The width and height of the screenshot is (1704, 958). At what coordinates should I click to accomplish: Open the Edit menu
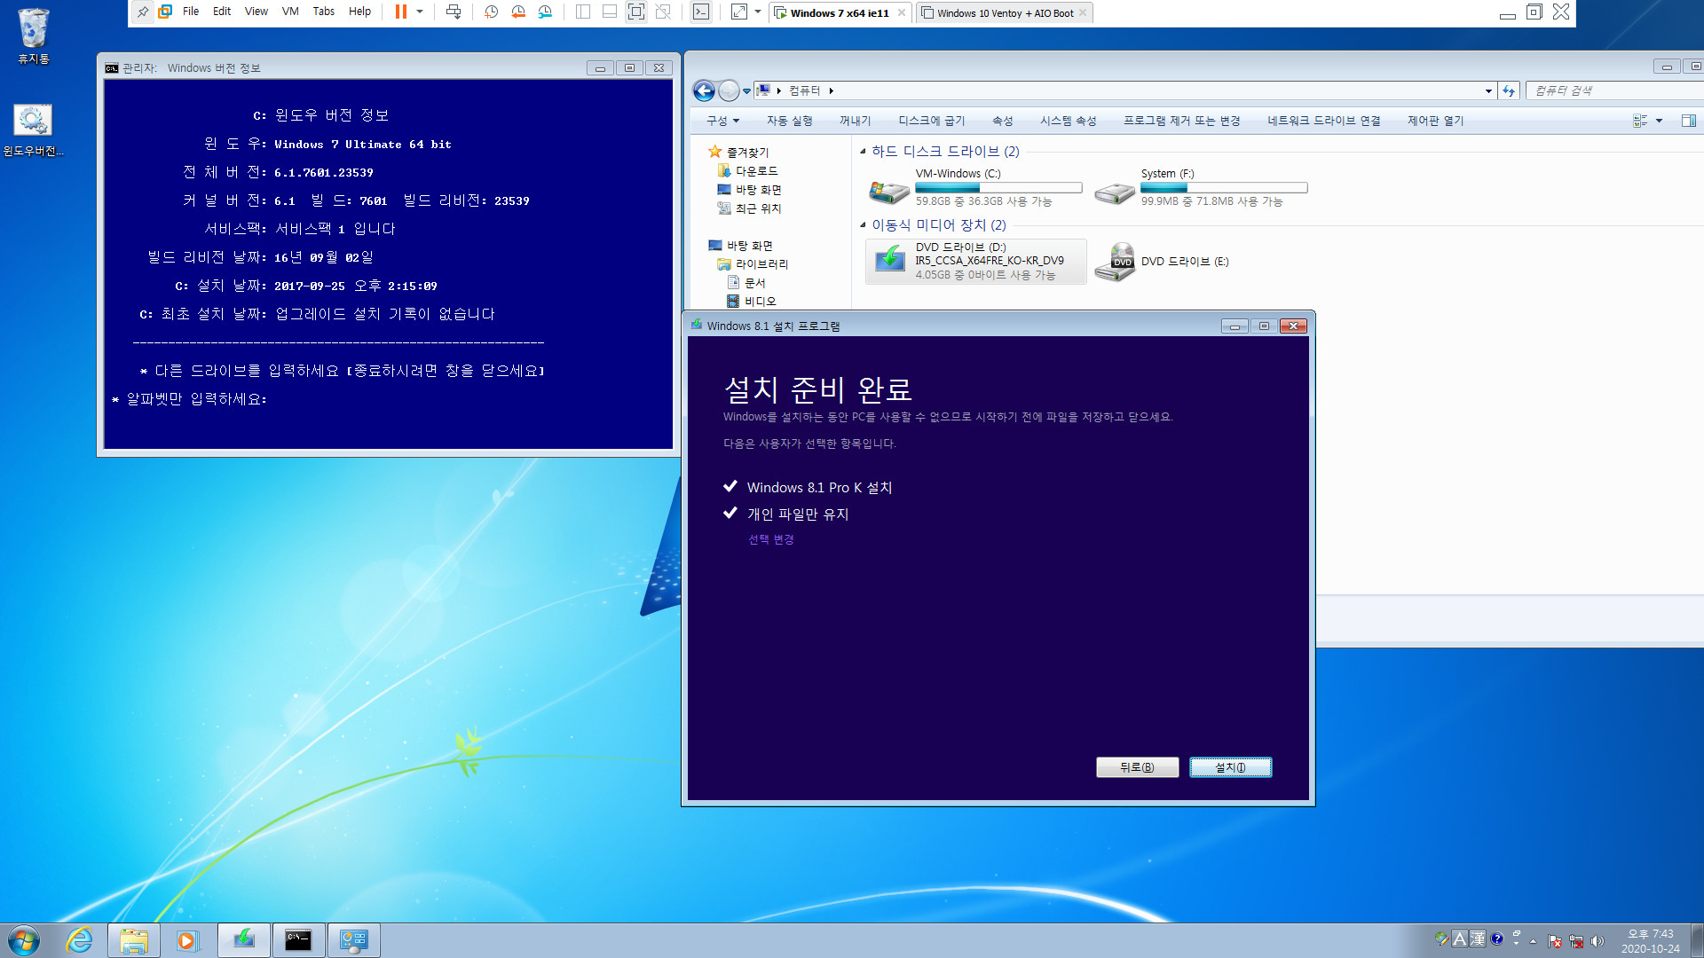(x=222, y=12)
